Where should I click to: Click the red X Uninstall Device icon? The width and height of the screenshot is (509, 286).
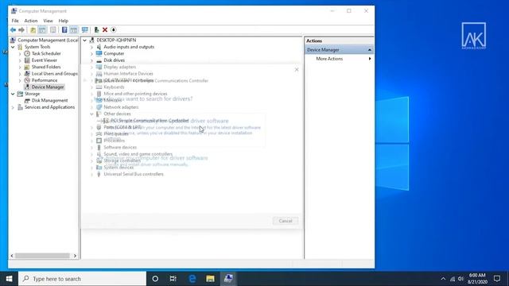pos(105,30)
